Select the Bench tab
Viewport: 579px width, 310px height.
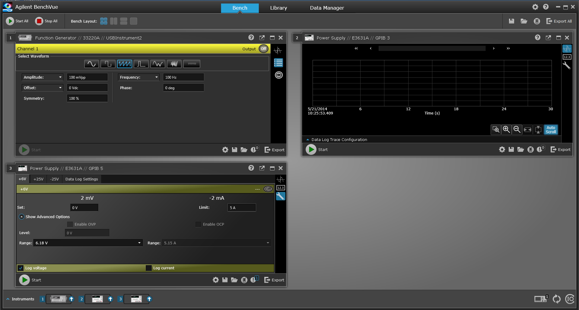click(240, 8)
